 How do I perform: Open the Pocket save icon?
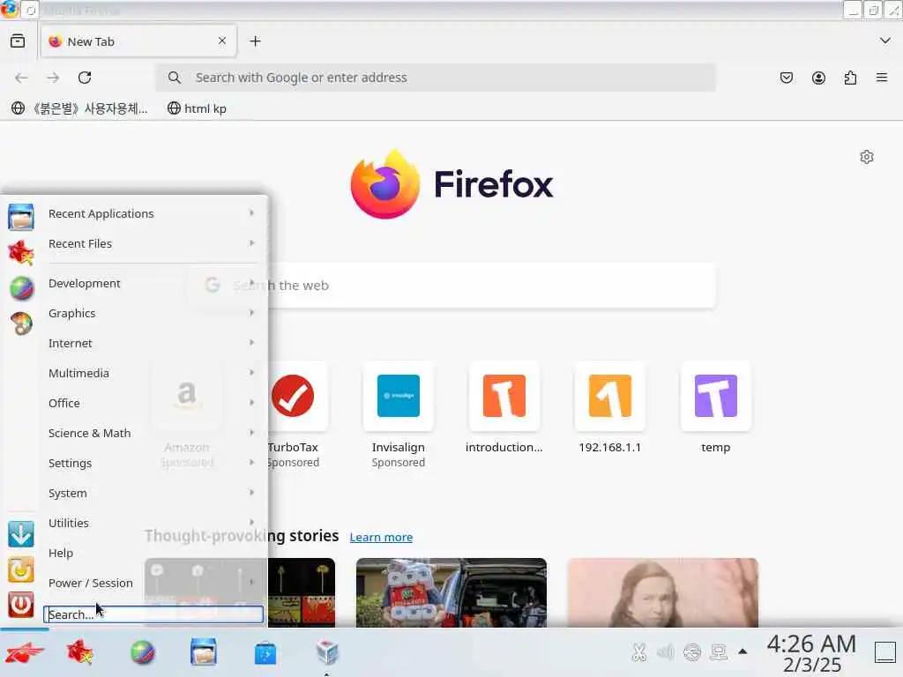pyautogui.click(x=786, y=78)
